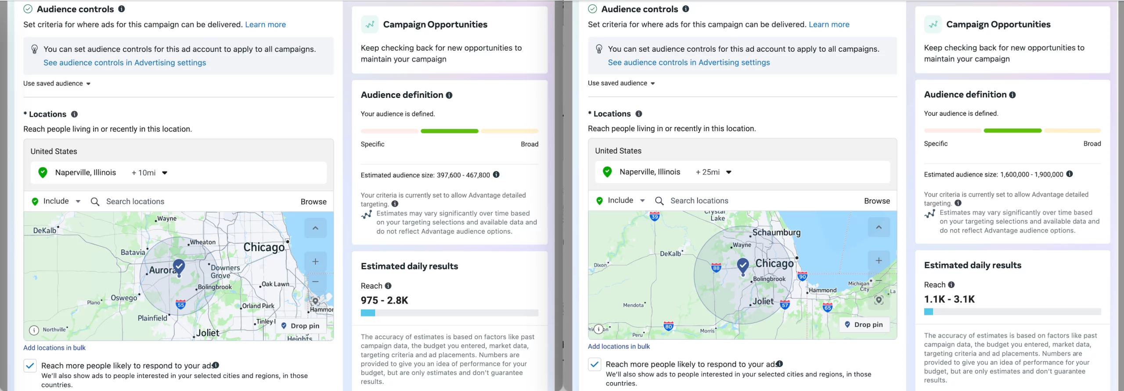Click green audience gauge segment, right window
Screen dimensions: 1124x391
[1012, 131]
